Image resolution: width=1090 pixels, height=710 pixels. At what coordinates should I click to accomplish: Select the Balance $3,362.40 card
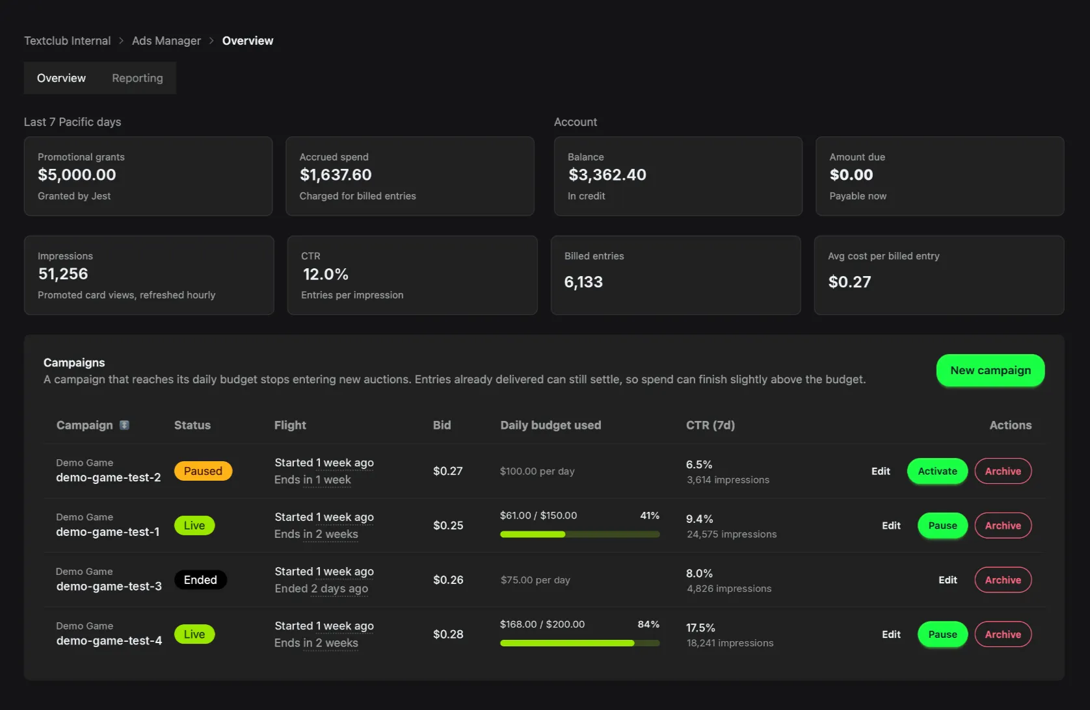tap(678, 176)
